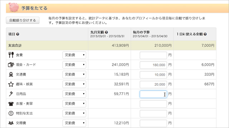The height and width of the screenshot is (128, 229).
Task: Click the 現金・カード budget field showing 180,000
Action: 153,65
